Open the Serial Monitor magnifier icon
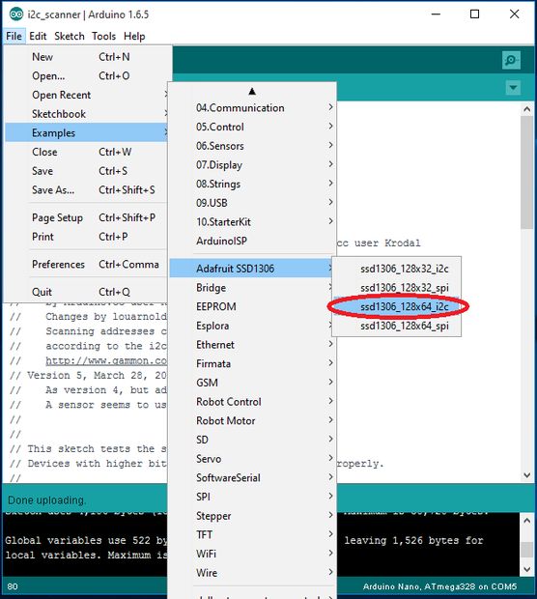 click(x=511, y=60)
